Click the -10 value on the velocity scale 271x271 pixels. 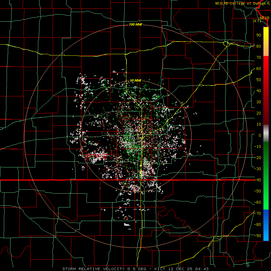257,146
